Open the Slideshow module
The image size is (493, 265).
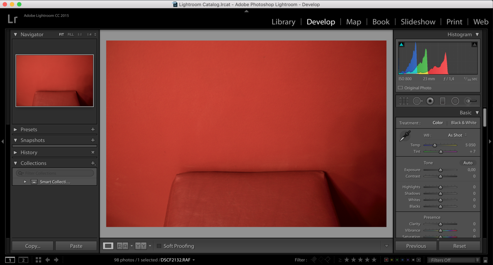418,22
